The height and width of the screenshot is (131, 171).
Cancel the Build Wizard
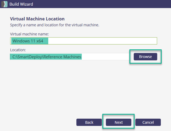[x=148, y=122]
